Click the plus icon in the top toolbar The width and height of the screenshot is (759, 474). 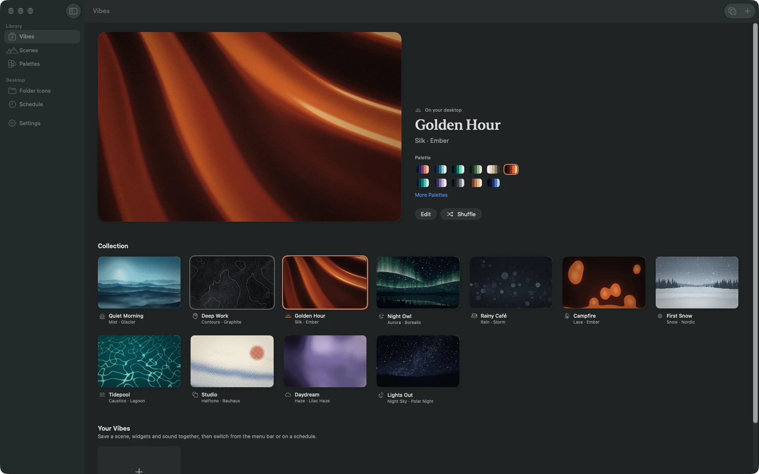tap(747, 11)
